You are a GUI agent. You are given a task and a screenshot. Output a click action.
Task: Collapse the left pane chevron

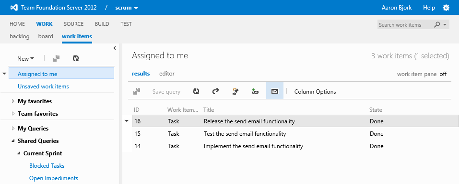[115, 48]
